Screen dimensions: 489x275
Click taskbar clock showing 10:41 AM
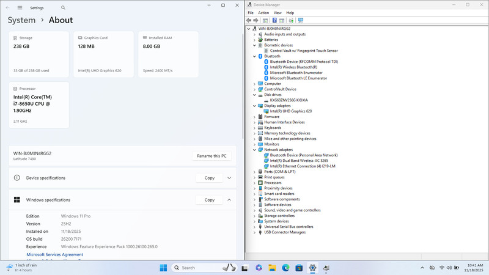[475, 268]
